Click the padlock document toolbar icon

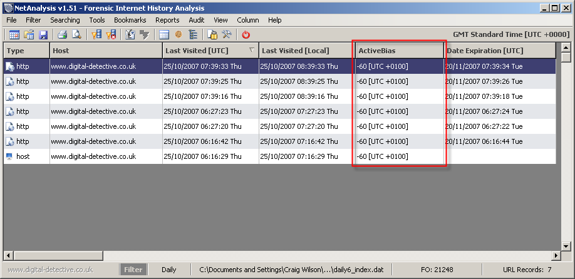coord(212,35)
